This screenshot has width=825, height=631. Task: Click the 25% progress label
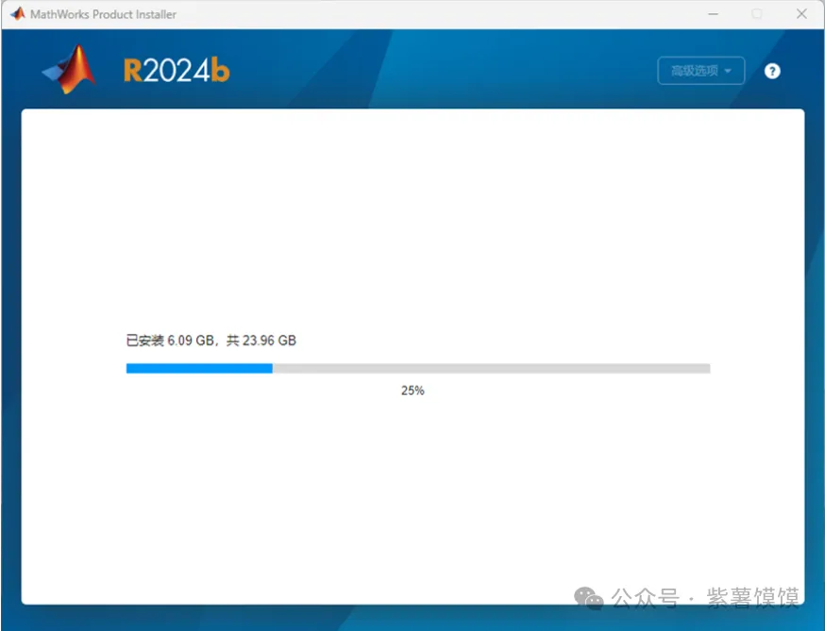point(412,390)
